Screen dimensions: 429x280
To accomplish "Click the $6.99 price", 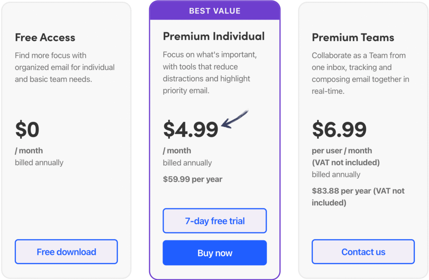I will [339, 130].
